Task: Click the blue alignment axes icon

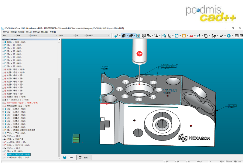Action: [164, 36]
